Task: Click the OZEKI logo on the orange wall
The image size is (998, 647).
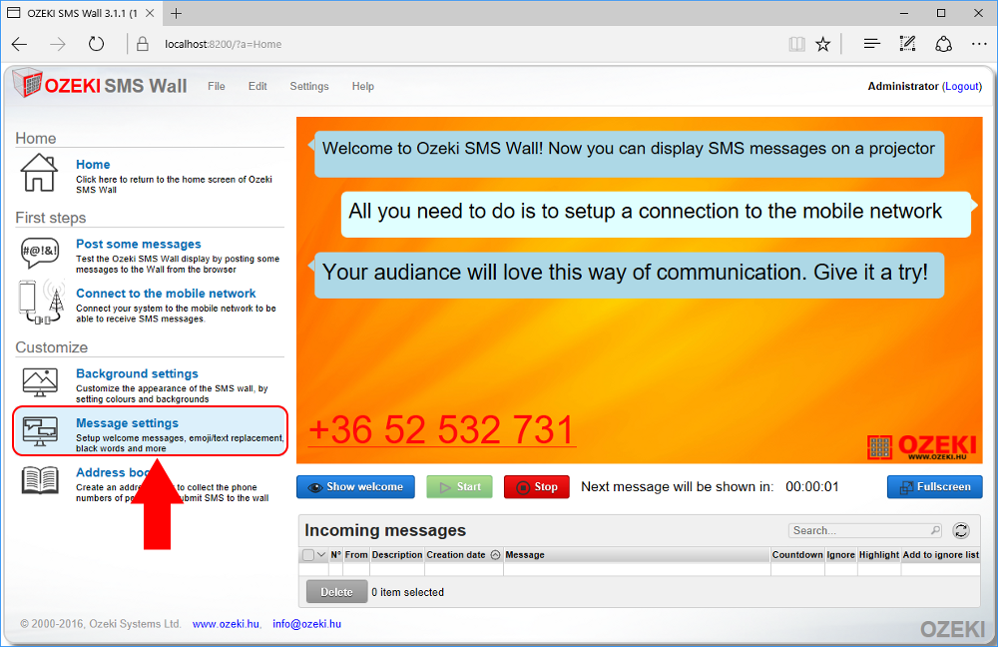Action: pos(921,446)
